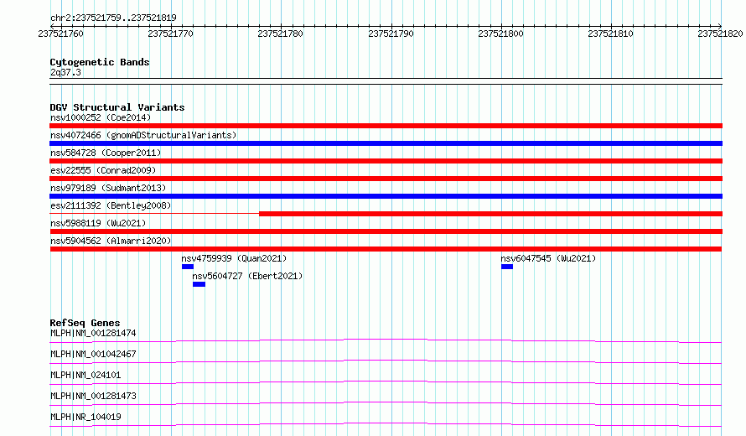Open the DGV Structural Variants track heading
Image resolution: width=746 pixels, height=436 pixels.
117,107
